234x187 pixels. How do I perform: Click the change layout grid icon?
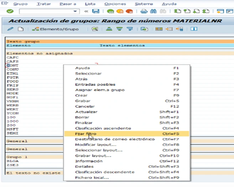(159, 29)
